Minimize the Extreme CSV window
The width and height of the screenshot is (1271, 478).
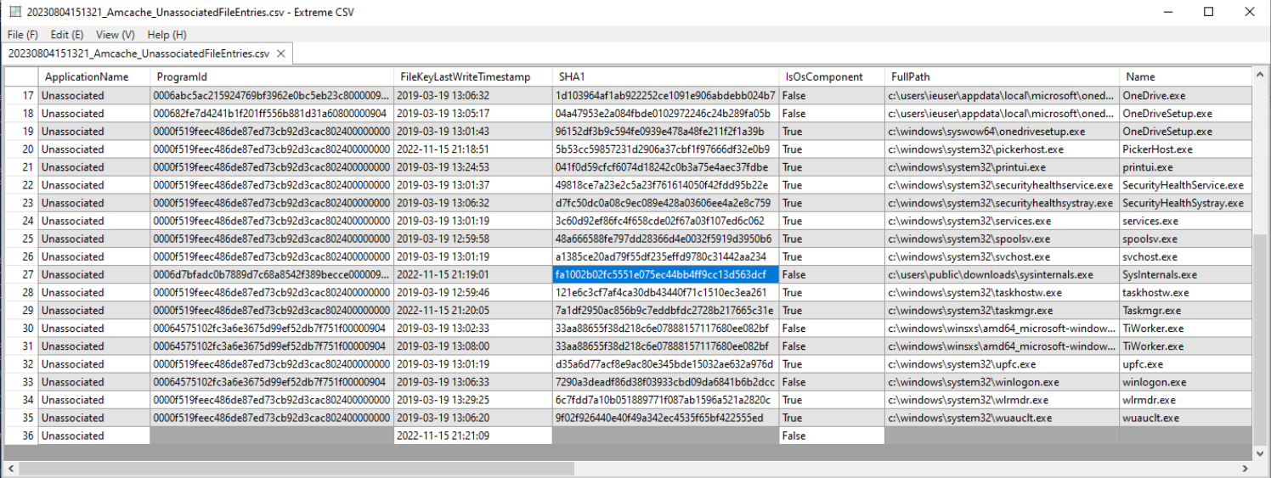1169,12
